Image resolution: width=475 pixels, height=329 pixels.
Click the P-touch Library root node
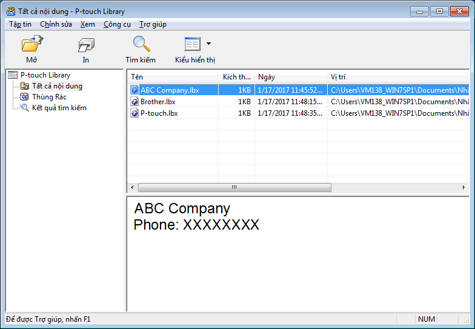[x=45, y=75]
